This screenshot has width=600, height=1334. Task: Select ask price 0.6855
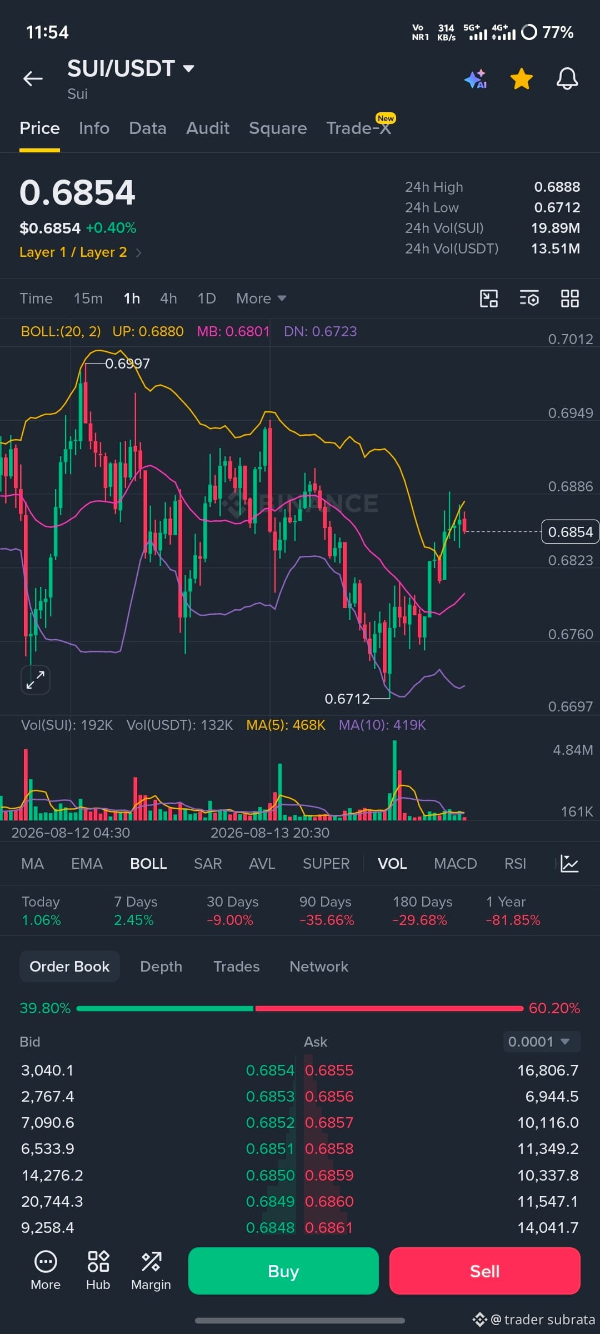coord(329,1071)
